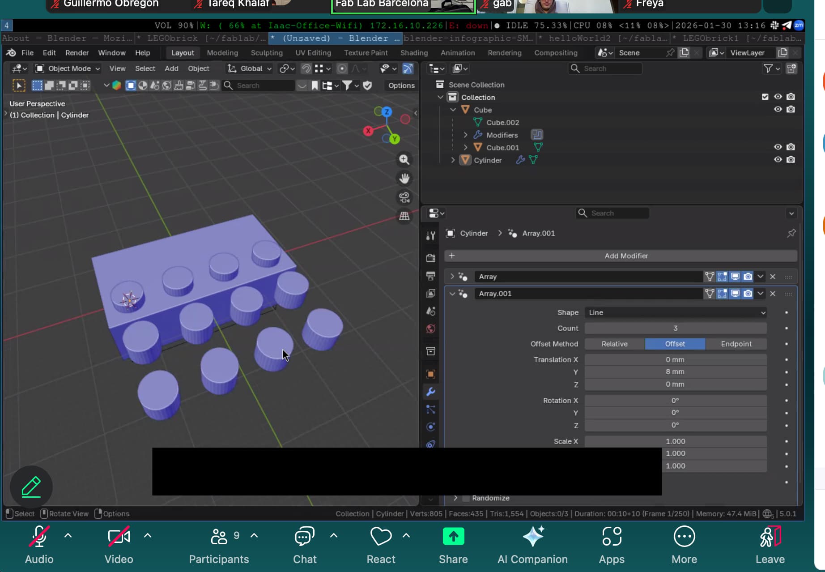Toggle Array modifier render visibility camera icon

(748, 277)
